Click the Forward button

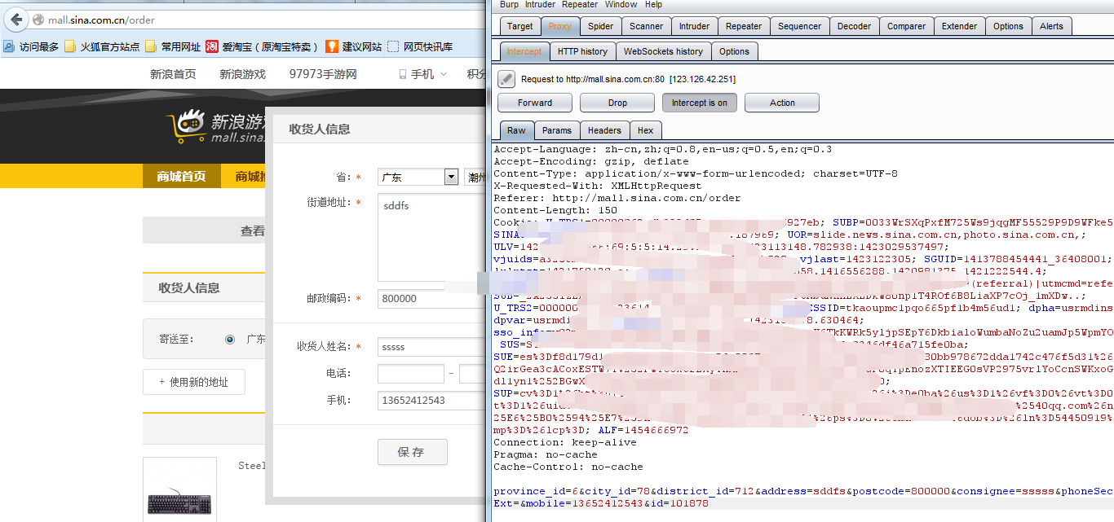click(535, 103)
